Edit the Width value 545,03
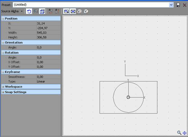188x137 pixels. pos(49,32)
